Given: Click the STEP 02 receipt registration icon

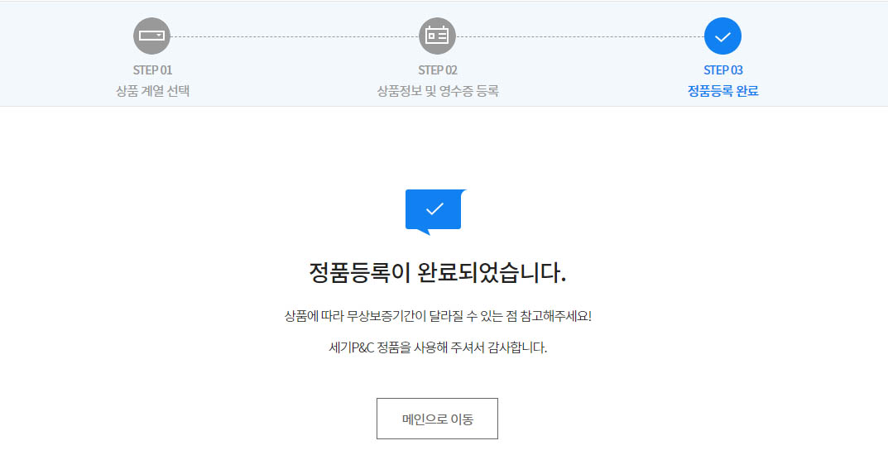Looking at the screenshot, I should (437, 36).
